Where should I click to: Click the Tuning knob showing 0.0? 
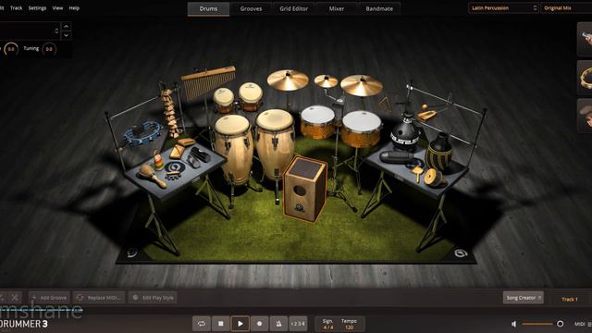click(x=49, y=49)
